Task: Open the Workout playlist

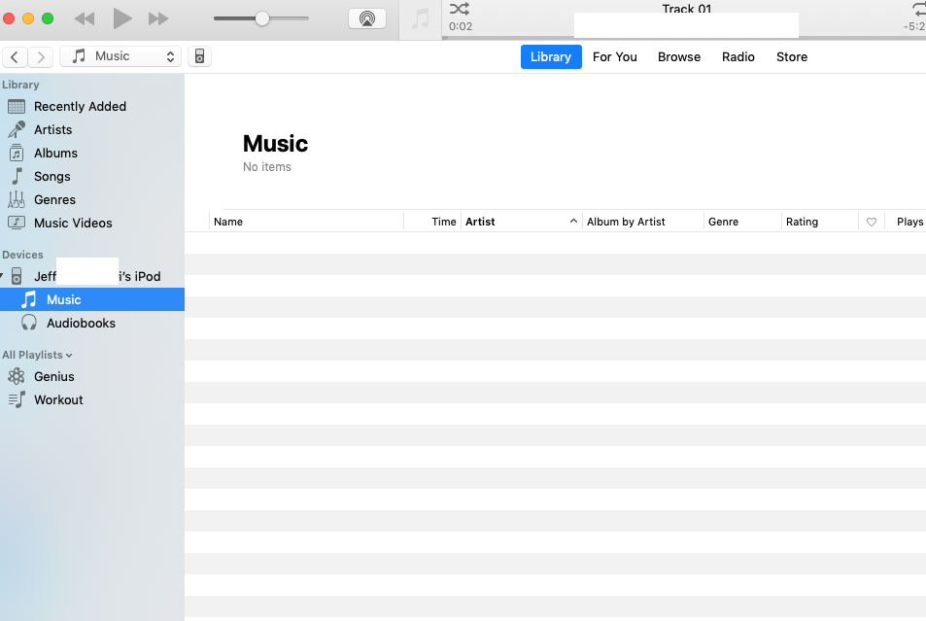Action: tap(92, 400)
